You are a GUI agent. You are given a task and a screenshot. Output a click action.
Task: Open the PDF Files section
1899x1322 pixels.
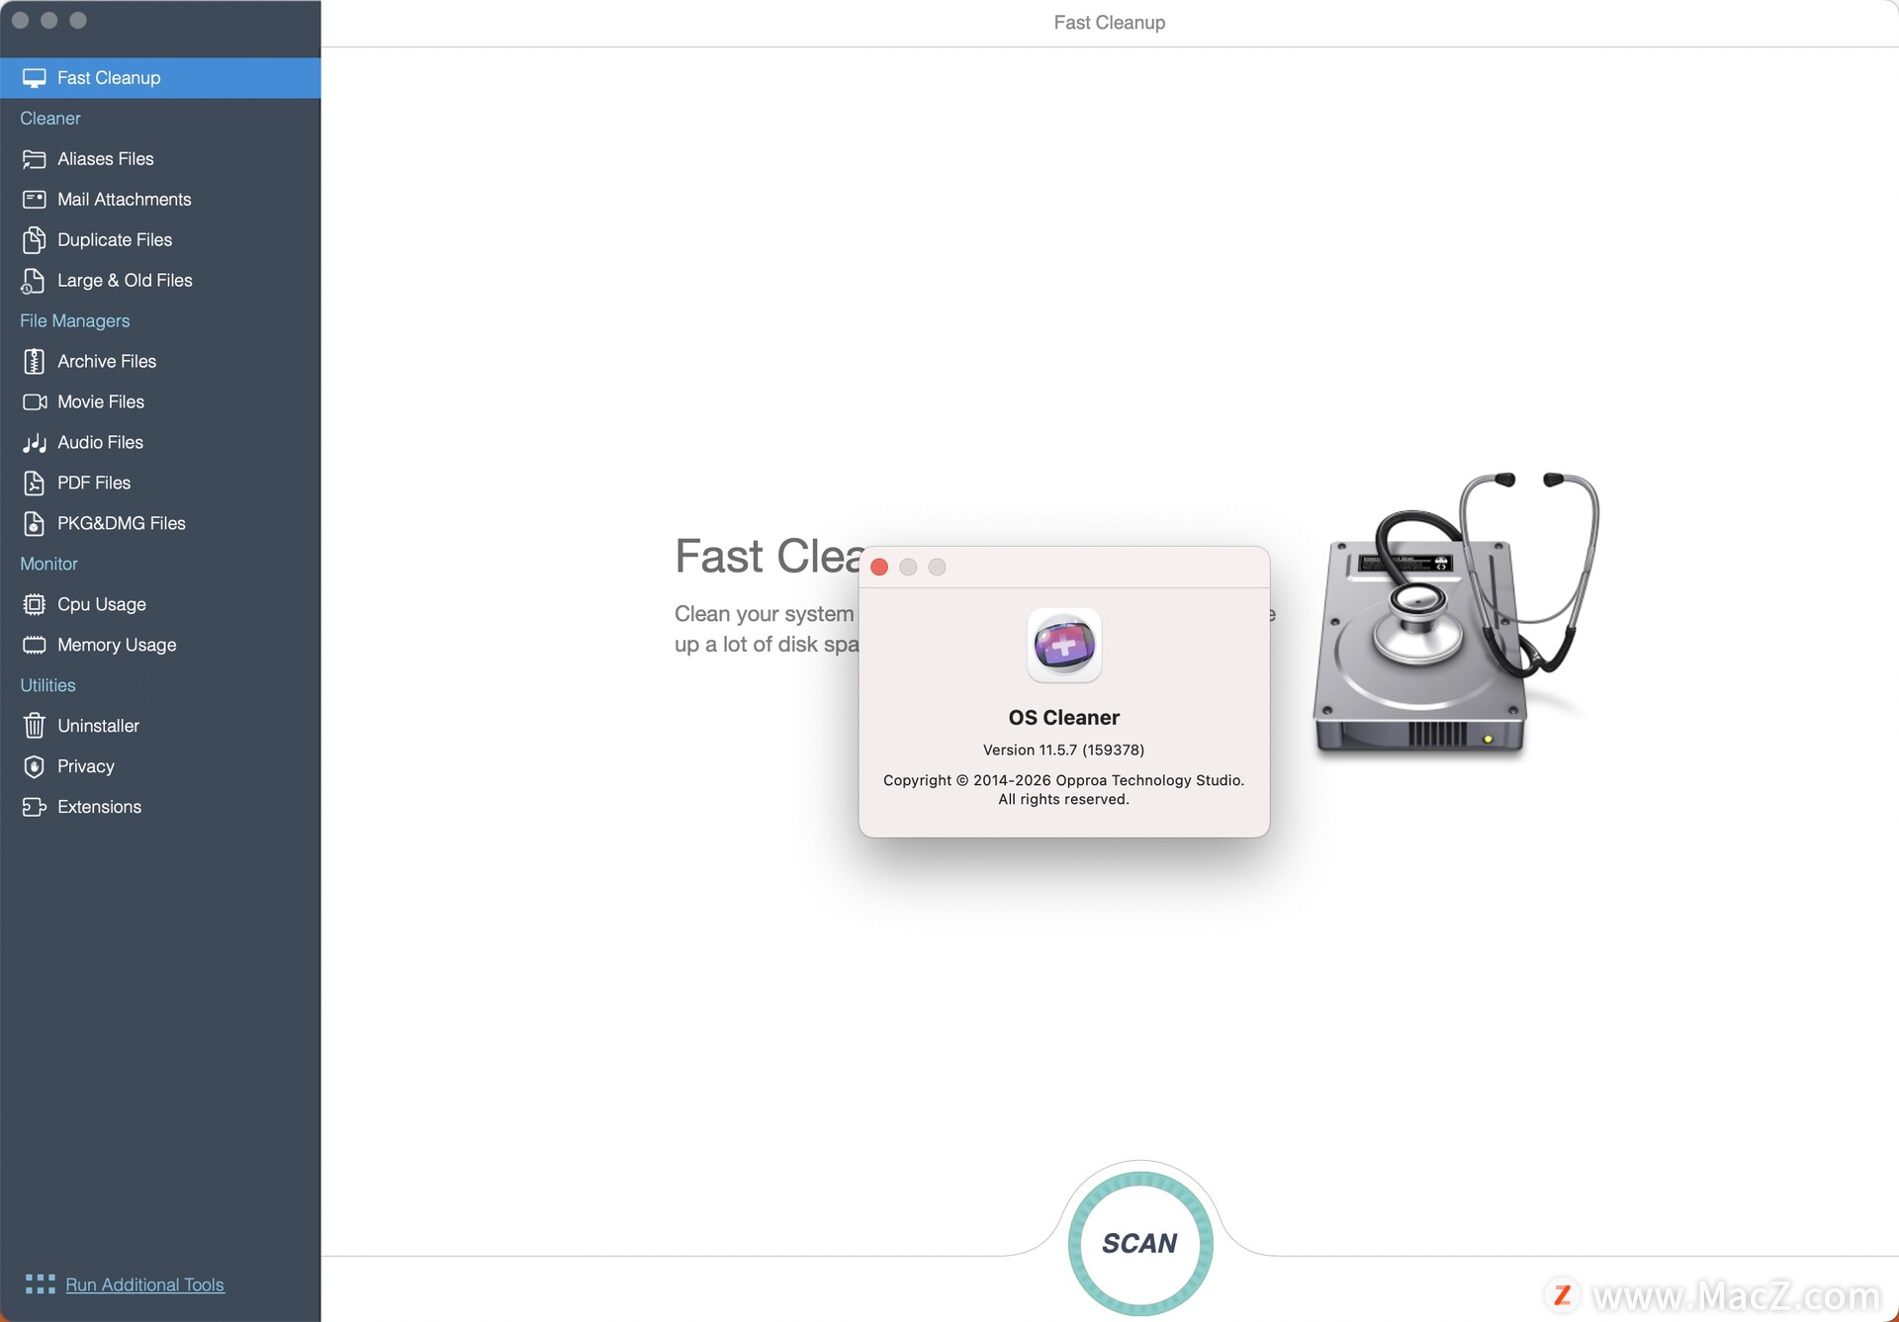94,484
